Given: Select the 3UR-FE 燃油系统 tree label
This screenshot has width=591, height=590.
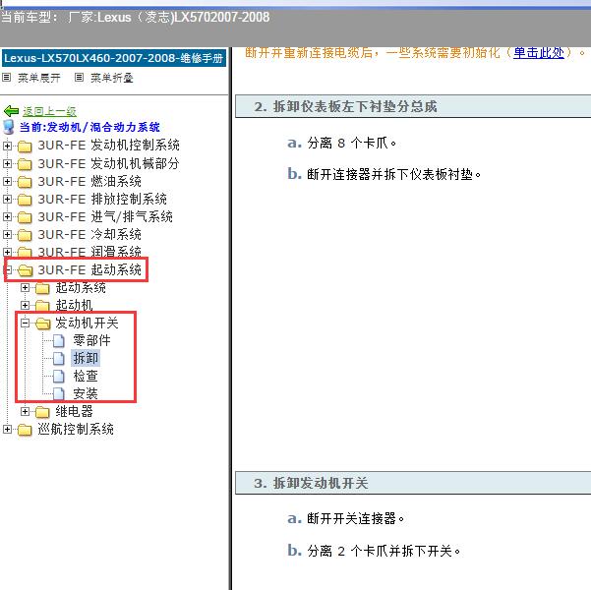Looking at the screenshot, I should (x=89, y=181).
